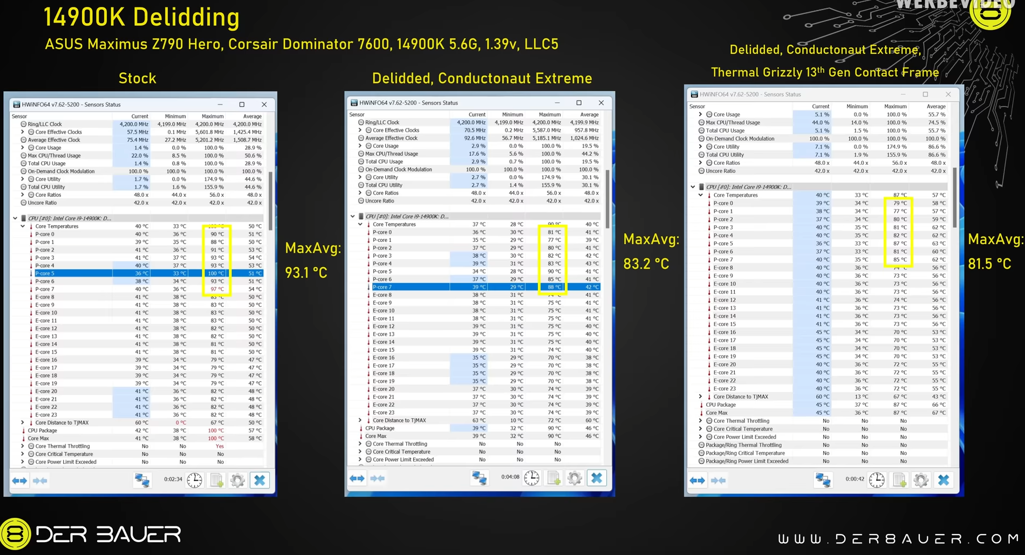This screenshot has height=555, width=1025.
Task: Open settings gear in Contact Frame window
Action: pyautogui.click(x=921, y=480)
